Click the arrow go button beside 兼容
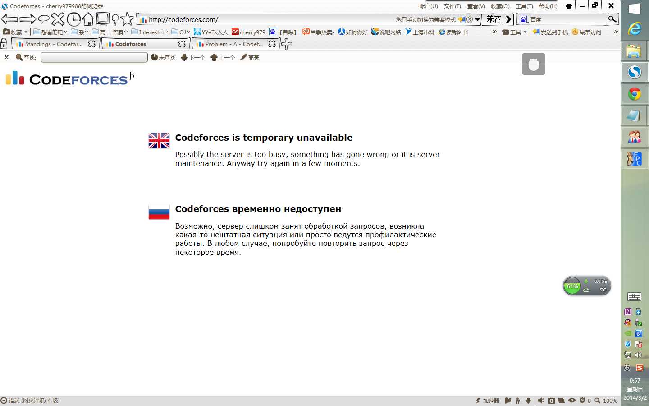The image size is (649, 406). click(x=509, y=19)
